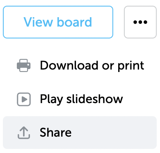Click the share upload-arrow icon
Screen dimensions: 160x153
coord(24,133)
